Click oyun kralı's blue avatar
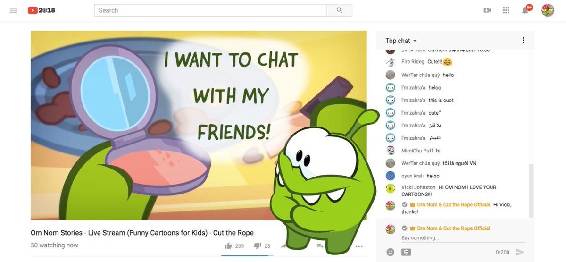Screen dimensions: 566x262 point(390,176)
